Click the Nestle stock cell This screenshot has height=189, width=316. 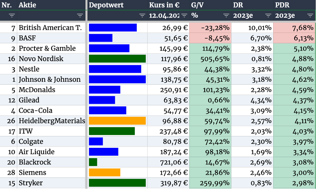pyautogui.click(x=51, y=69)
